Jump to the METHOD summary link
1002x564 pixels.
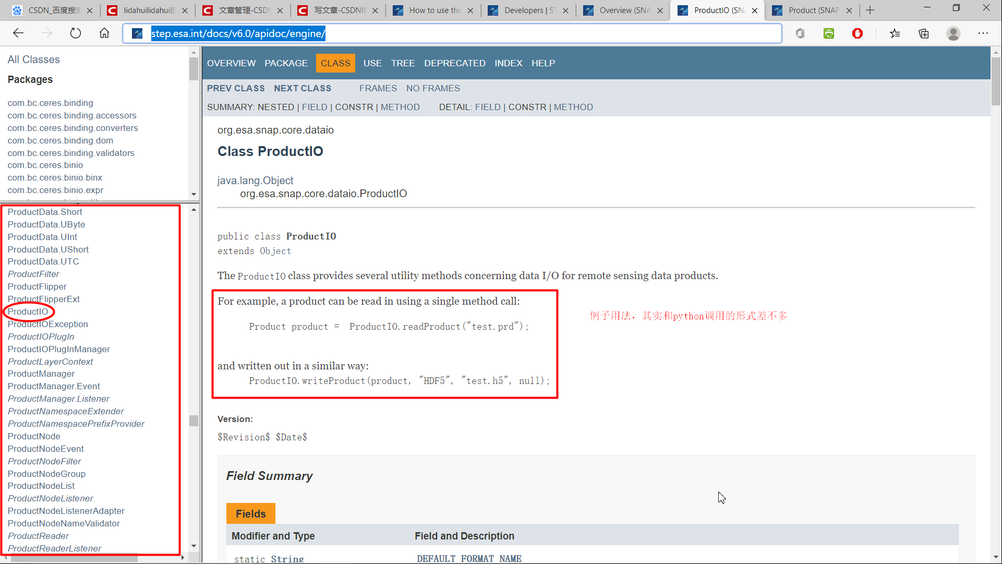[x=400, y=107]
